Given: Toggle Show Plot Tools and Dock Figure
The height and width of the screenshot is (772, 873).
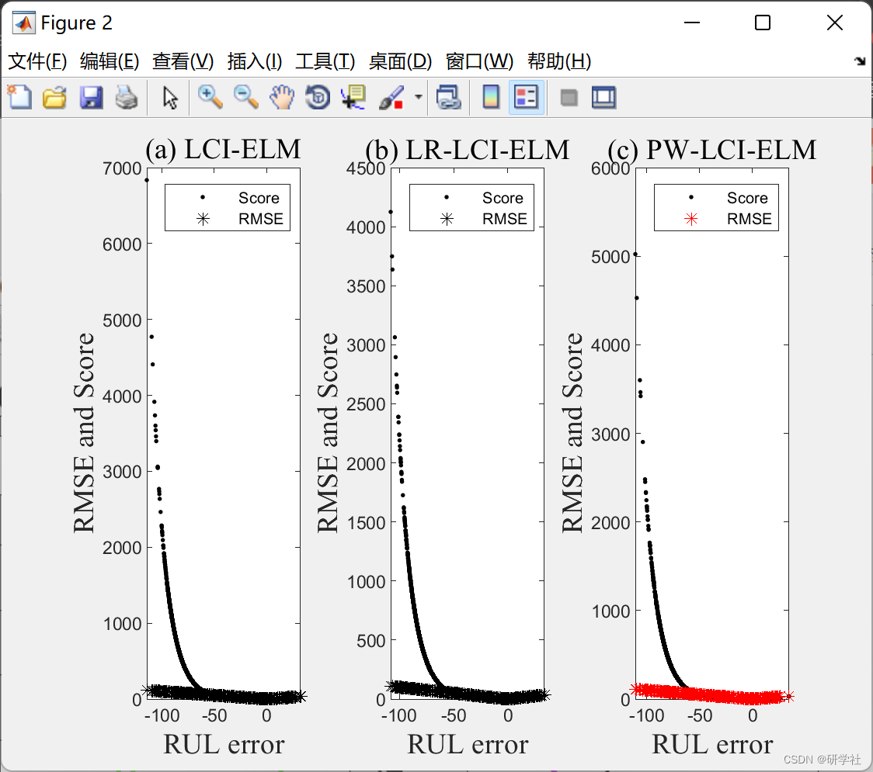Looking at the screenshot, I should pos(603,97).
